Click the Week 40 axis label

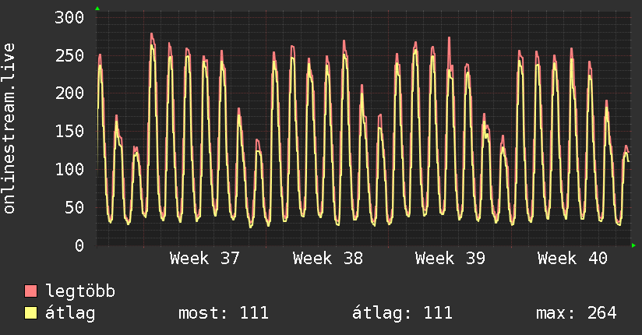[x=573, y=259]
